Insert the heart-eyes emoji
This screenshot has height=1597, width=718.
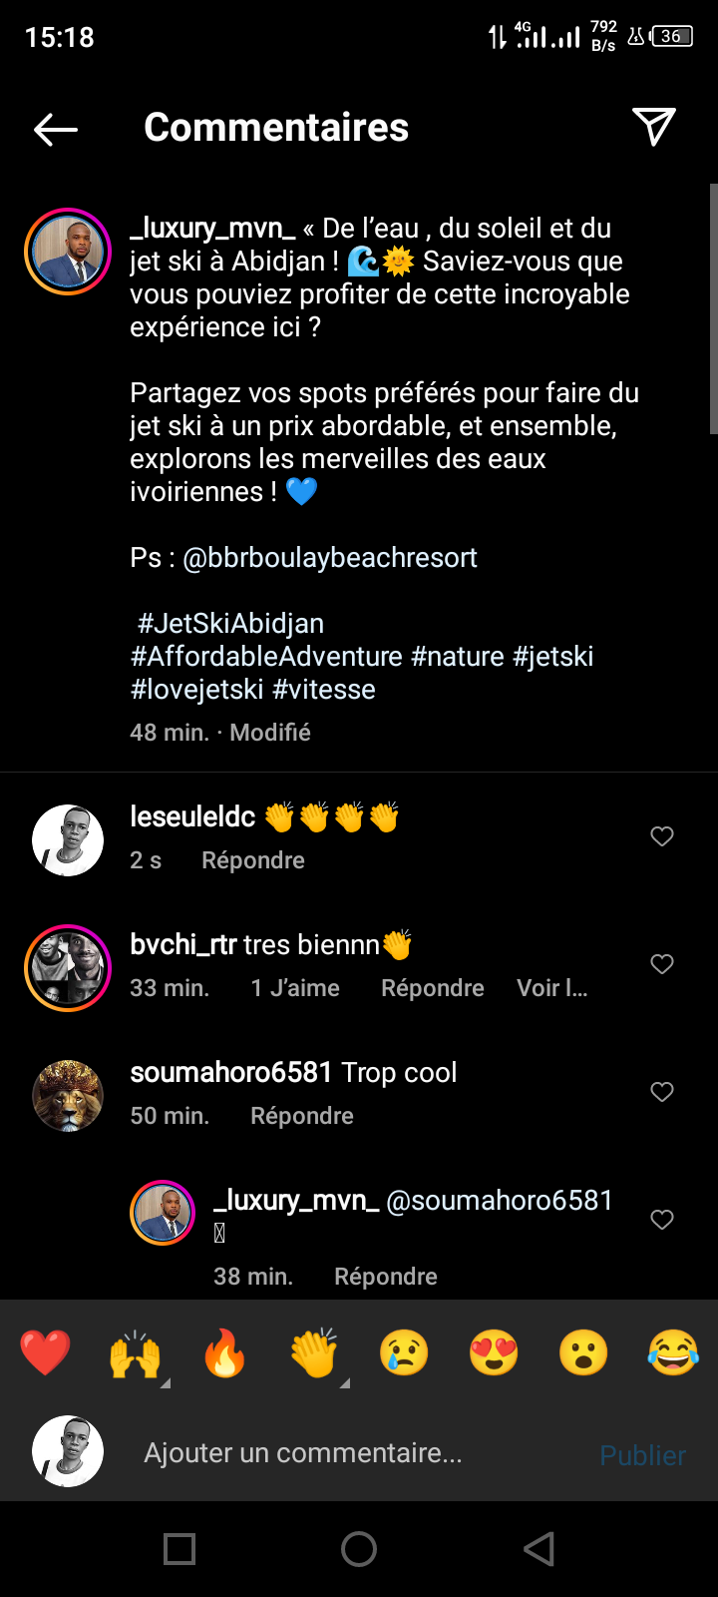click(494, 1353)
